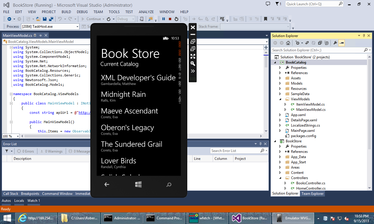
Task: Expand the ViewModels folder
Action: click(x=280, y=99)
